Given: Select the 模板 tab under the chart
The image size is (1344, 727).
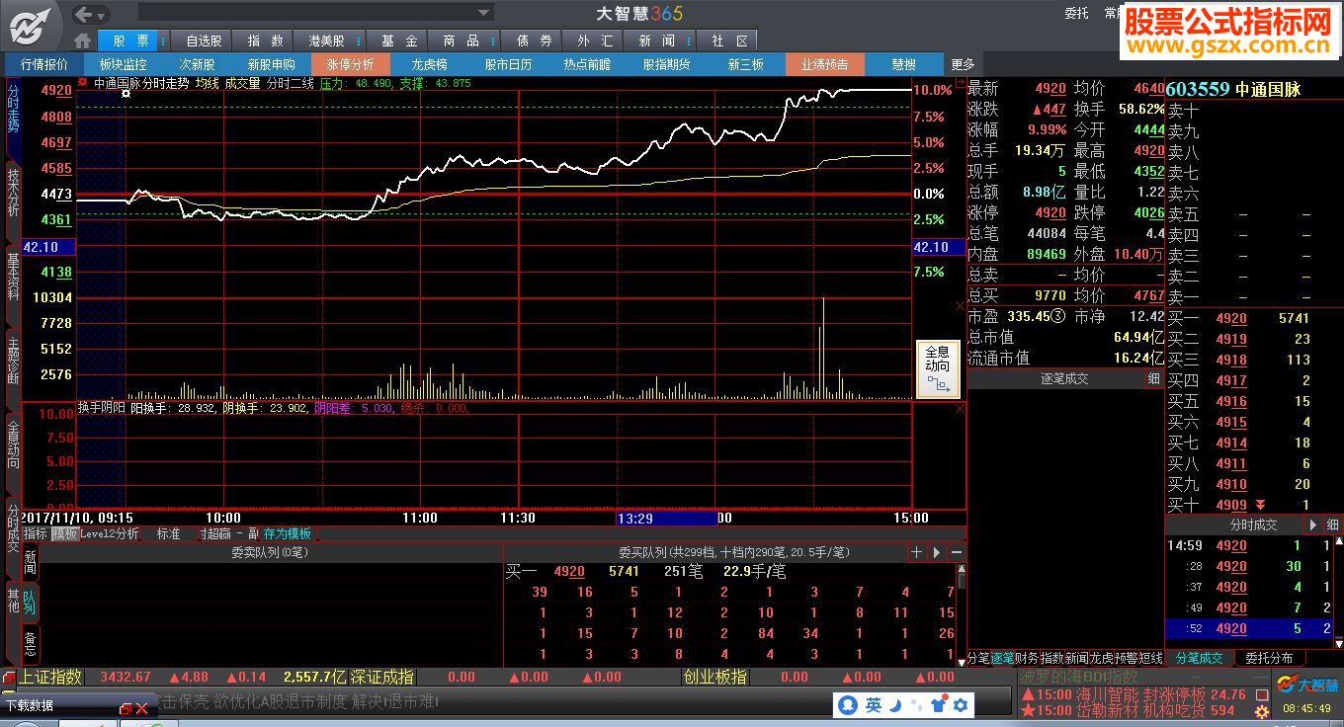Looking at the screenshot, I should 64,533.
